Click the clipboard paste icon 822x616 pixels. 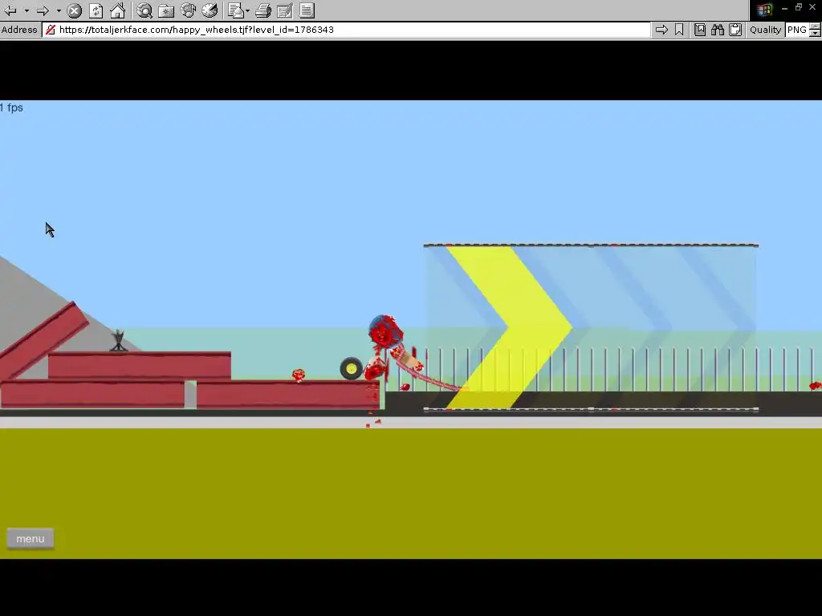[735, 30]
